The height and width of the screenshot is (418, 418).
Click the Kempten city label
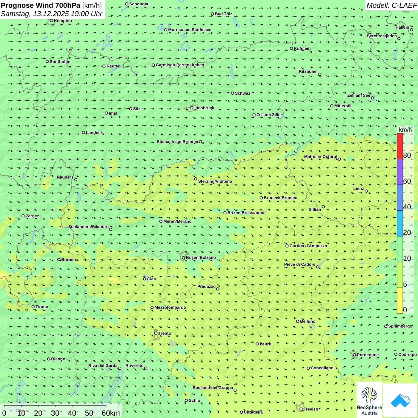coord(63,21)
